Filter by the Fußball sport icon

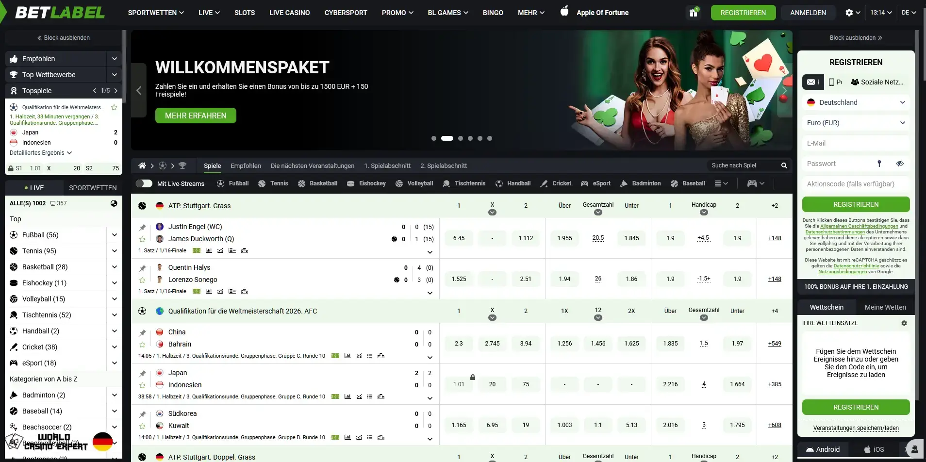220,183
